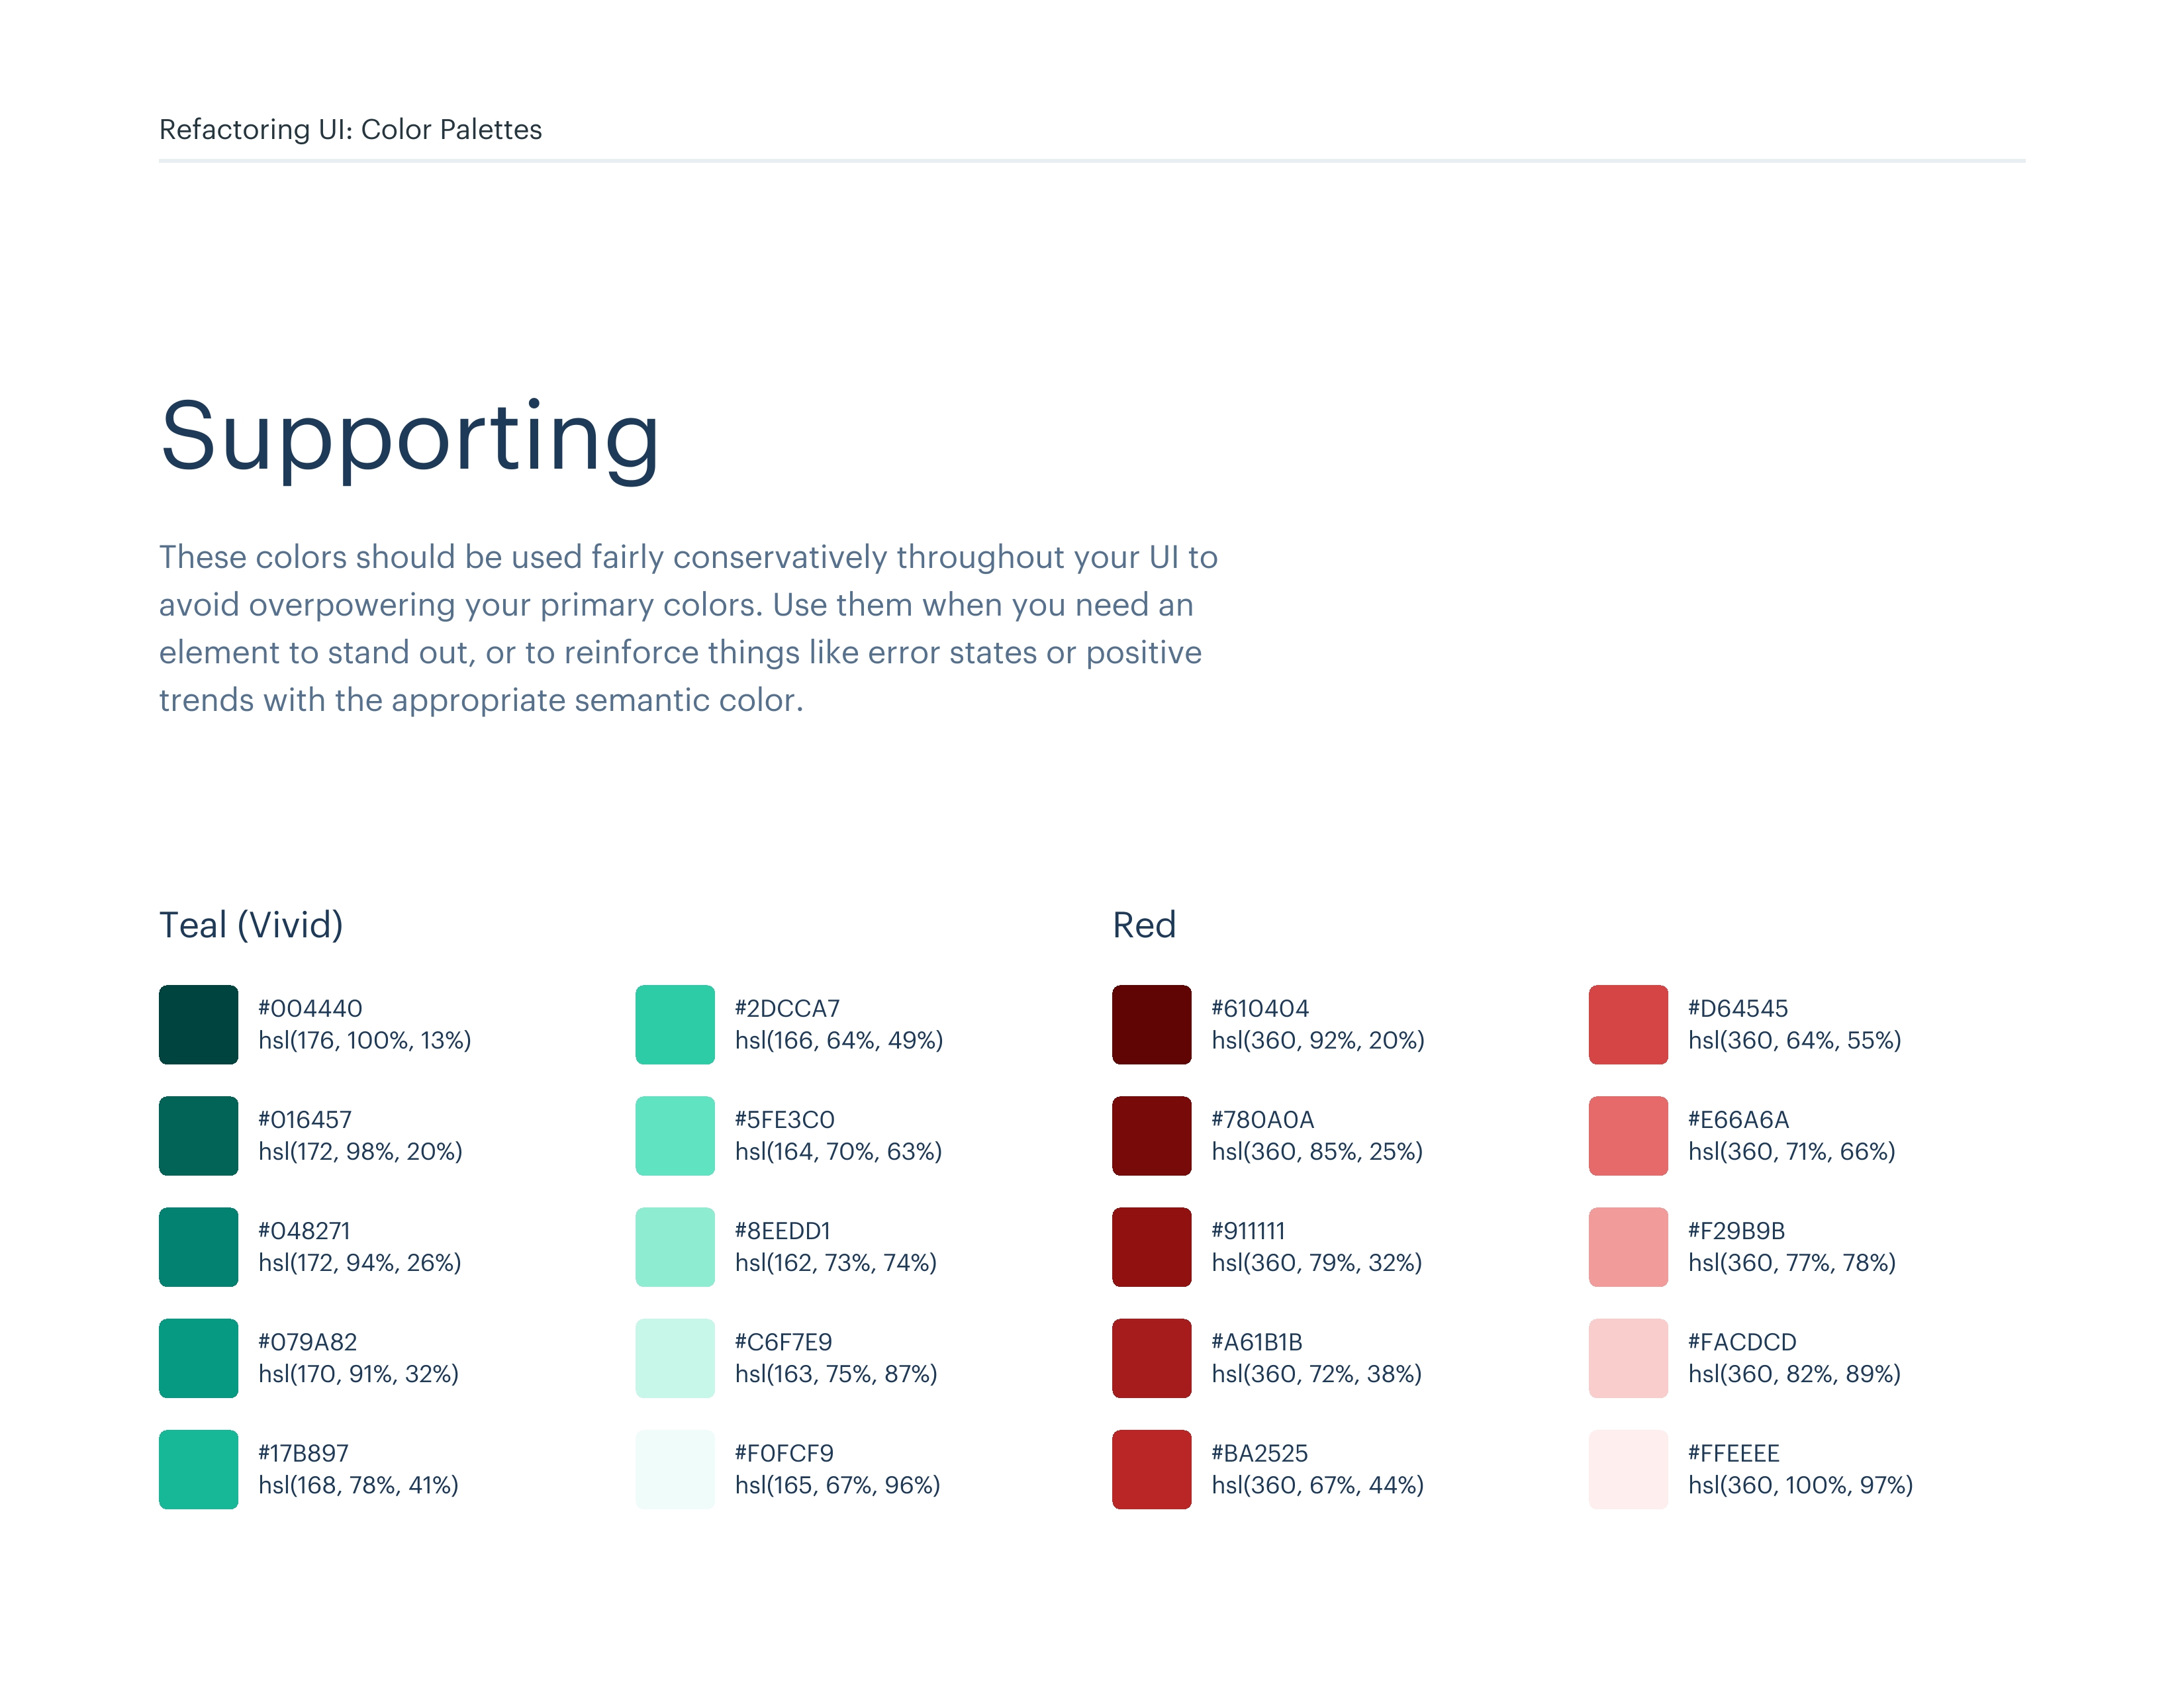
Task: Click the darkest teal #004440 swatch
Action: click(x=198, y=1024)
